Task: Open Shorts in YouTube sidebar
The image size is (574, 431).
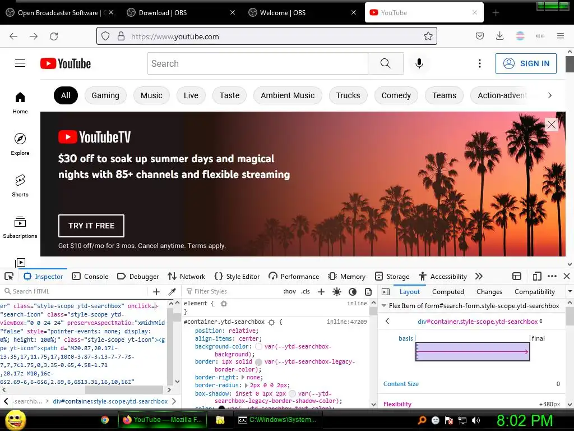Action: (20, 186)
